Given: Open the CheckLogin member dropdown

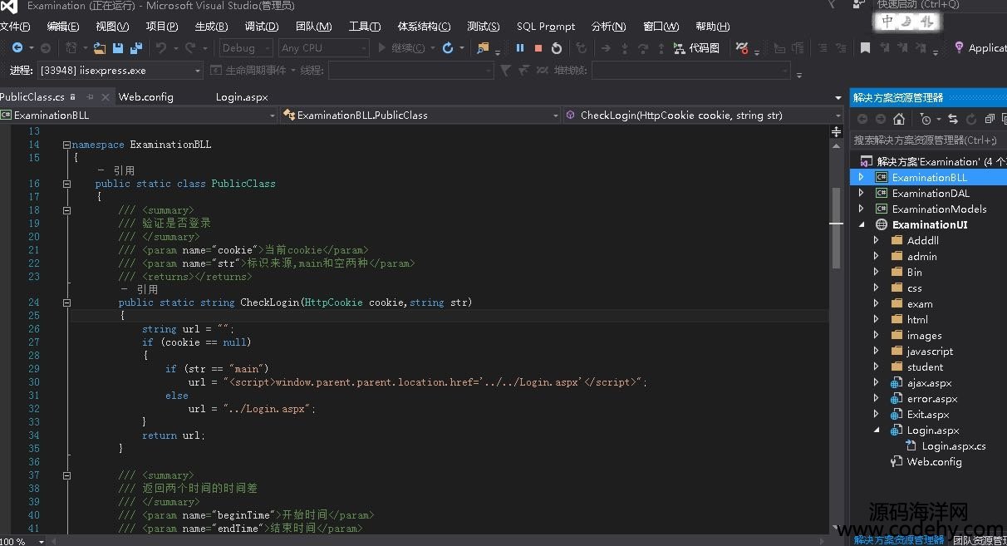Looking at the screenshot, I should coord(703,116).
